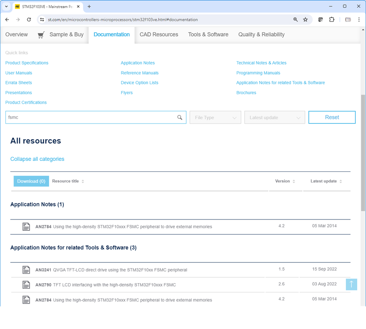Open the Brochures quick link

tap(246, 93)
